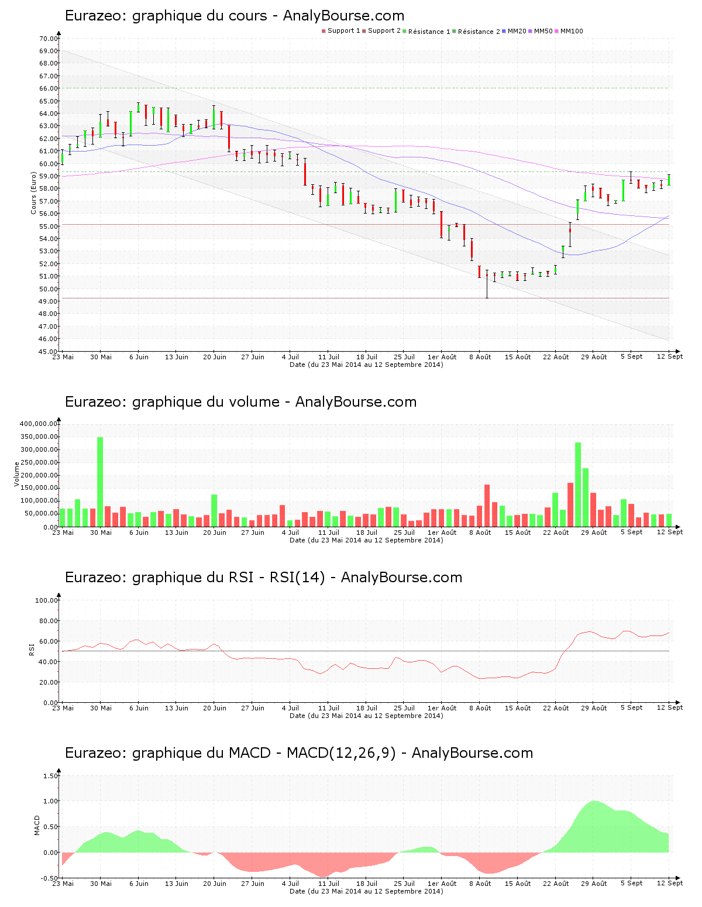Select the Support 2 legend label
Image resolution: width=702 pixels, height=907 pixels.
point(384,31)
